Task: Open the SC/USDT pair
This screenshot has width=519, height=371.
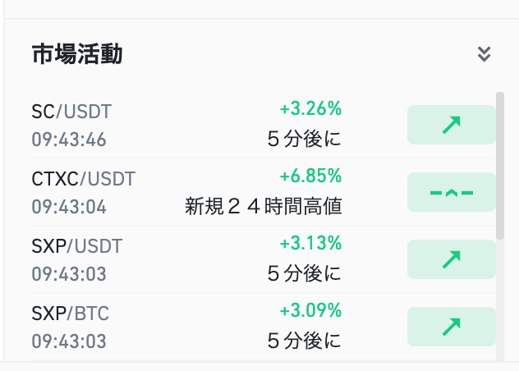Action: pyautogui.click(x=71, y=112)
